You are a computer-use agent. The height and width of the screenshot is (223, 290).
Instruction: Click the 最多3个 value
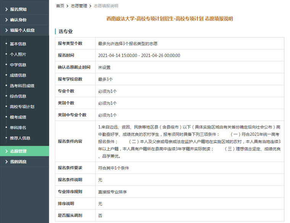pos(105,79)
